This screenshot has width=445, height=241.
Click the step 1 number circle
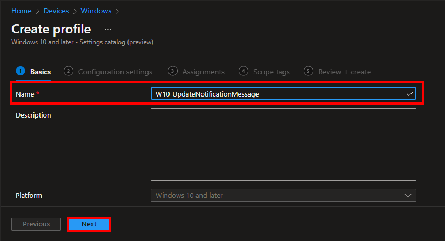(21, 71)
